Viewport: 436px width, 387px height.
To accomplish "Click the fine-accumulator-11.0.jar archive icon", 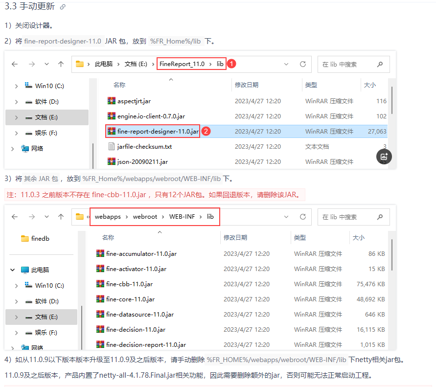I will [100, 253].
